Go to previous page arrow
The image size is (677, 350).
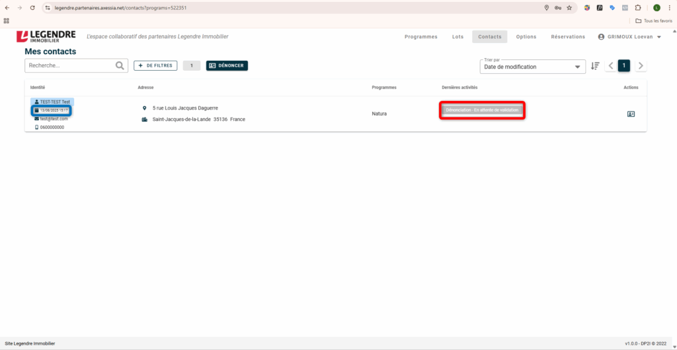[x=610, y=65]
